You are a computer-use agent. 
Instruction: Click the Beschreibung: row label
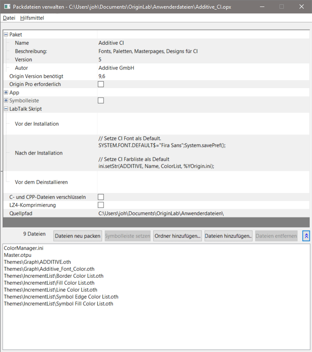(31, 51)
